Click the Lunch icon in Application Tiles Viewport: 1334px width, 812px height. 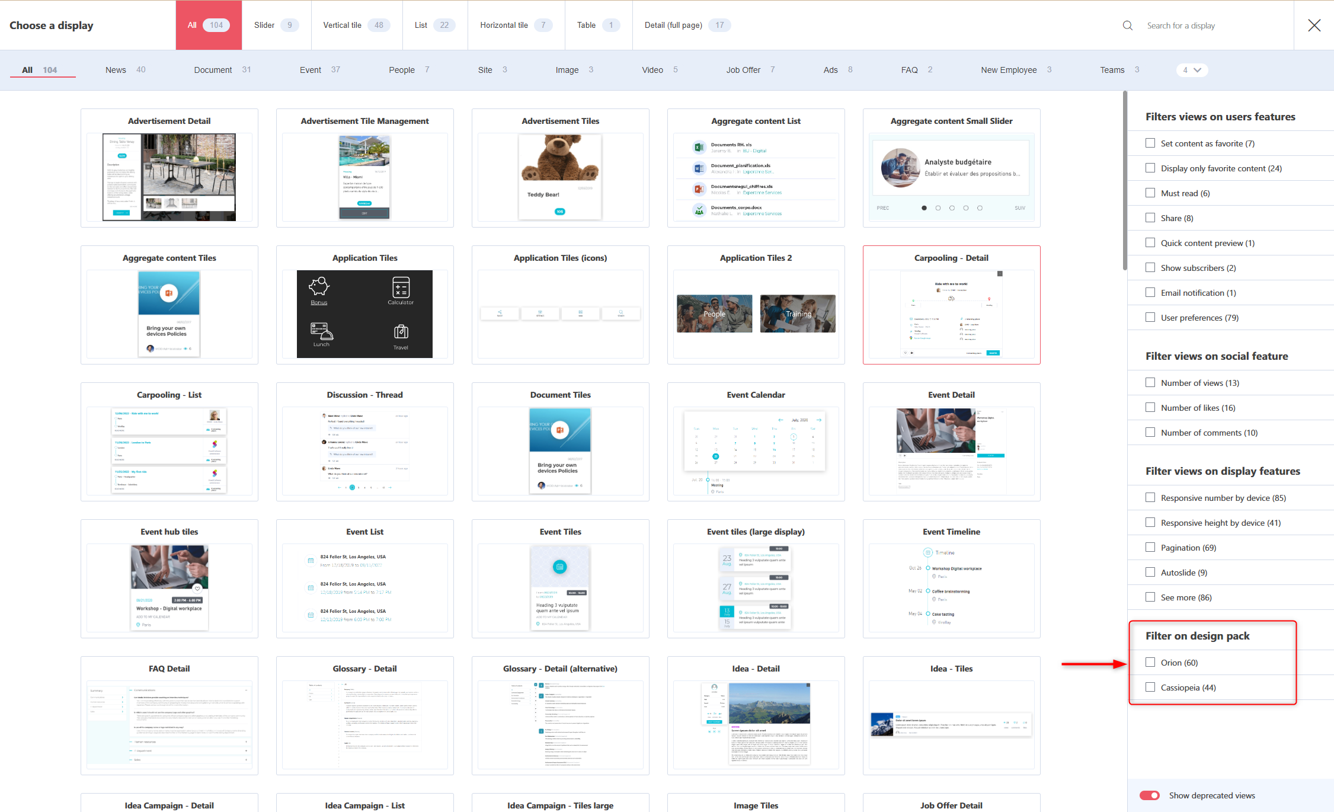[x=321, y=331]
